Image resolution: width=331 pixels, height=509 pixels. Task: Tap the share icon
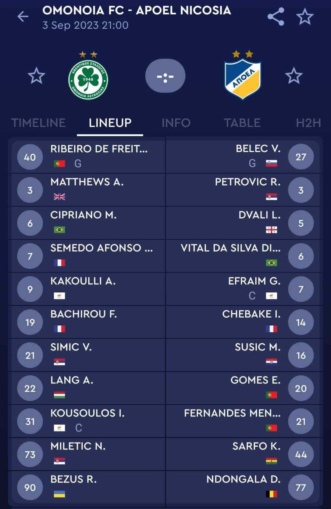(275, 17)
